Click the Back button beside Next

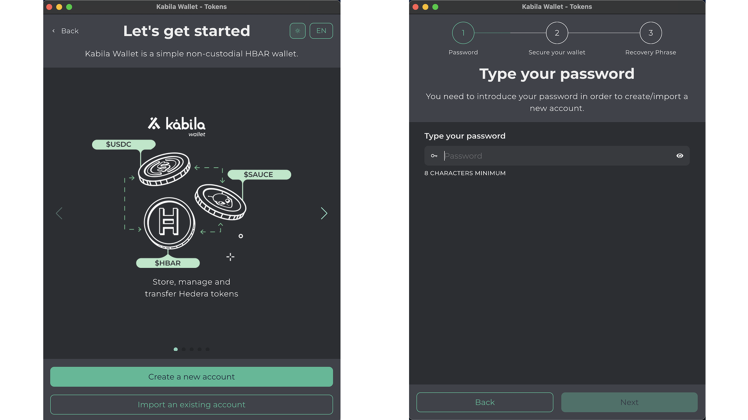pyautogui.click(x=485, y=402)
